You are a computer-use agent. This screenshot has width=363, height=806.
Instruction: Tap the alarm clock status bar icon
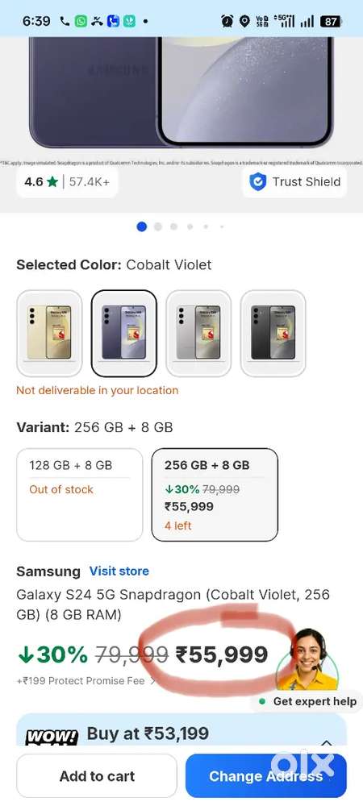click(x=227, y=21)
